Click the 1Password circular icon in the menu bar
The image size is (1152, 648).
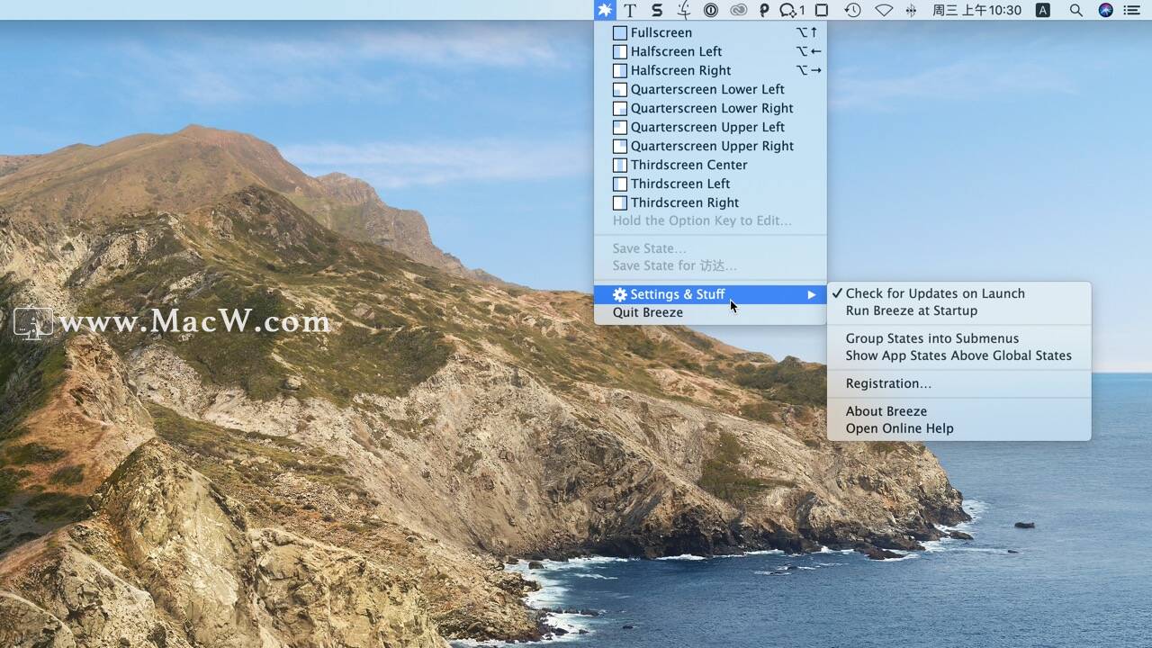coord(711,10)
